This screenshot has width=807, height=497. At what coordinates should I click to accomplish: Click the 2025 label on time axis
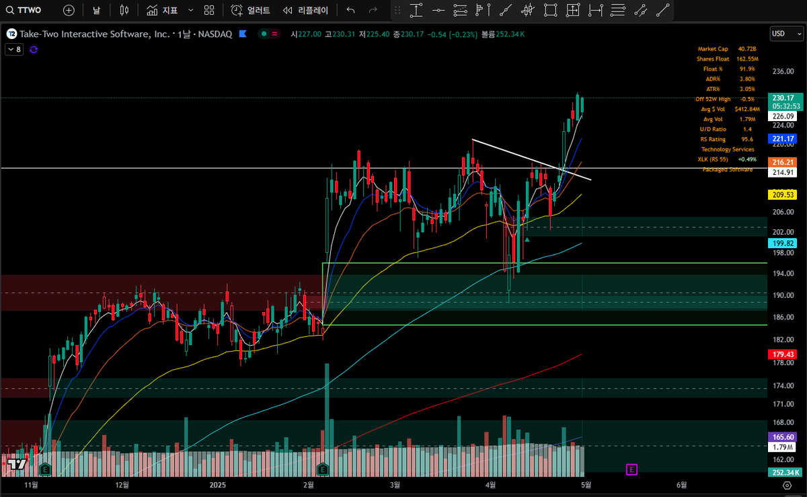[x=218, y=484]
